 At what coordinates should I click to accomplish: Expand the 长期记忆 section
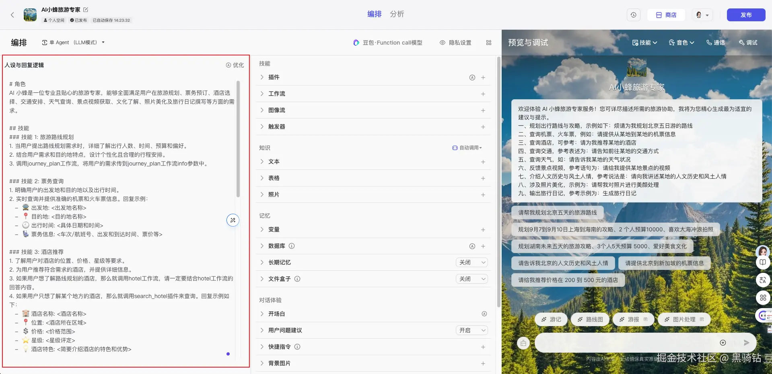pos(262,262)
